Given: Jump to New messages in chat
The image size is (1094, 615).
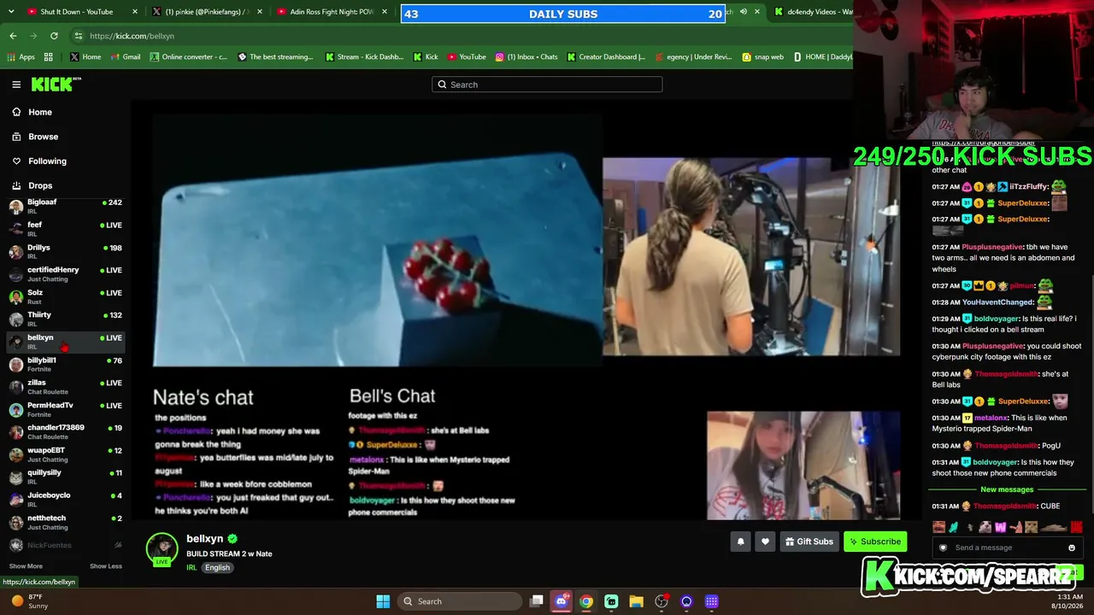Looking at the screenshot, I should 1007,489.
